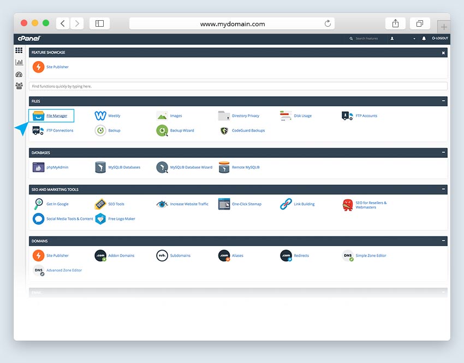Viewport: 464px width, 363px height.
Task: Close the Feature Showcase panel
Action: 443,53
